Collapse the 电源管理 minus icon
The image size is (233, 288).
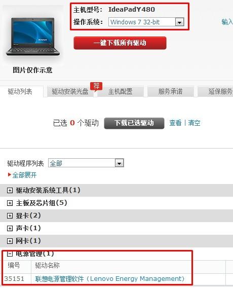click(10, 254)
